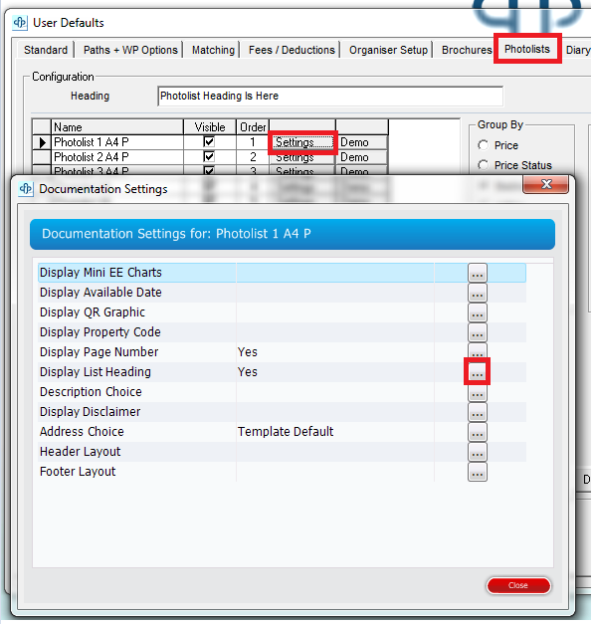The width and height of the screenshot is (595, 624).
Task: Open ellipsis button for Display Available Date
Action: pos(478,293)
